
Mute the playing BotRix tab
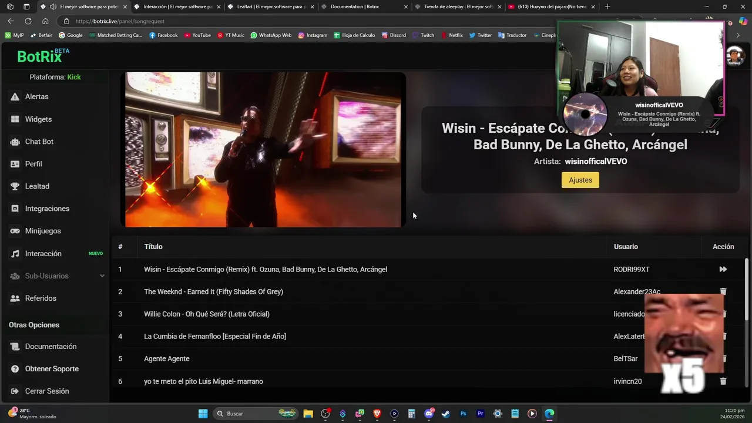pos(53,6)
